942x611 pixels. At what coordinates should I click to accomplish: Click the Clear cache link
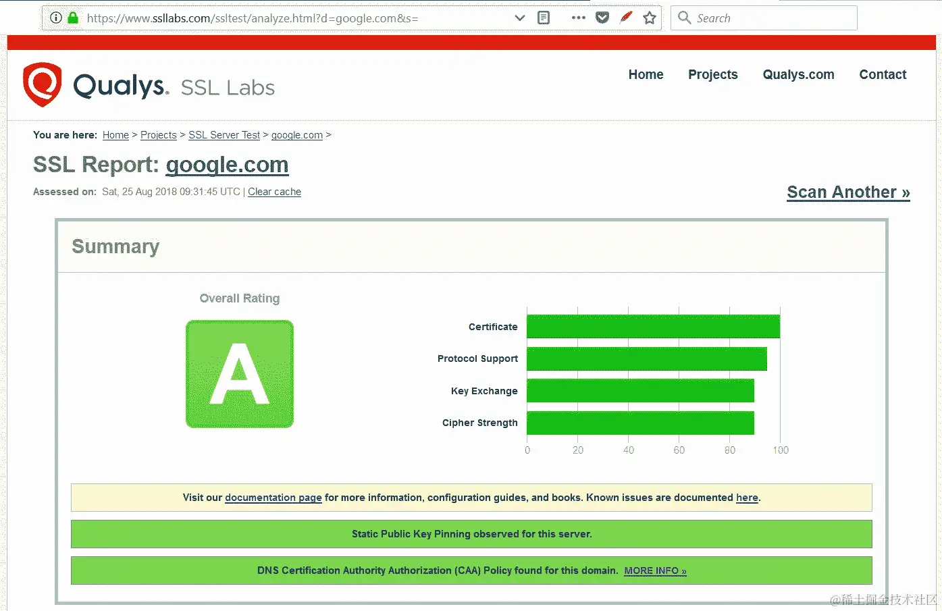274,192
